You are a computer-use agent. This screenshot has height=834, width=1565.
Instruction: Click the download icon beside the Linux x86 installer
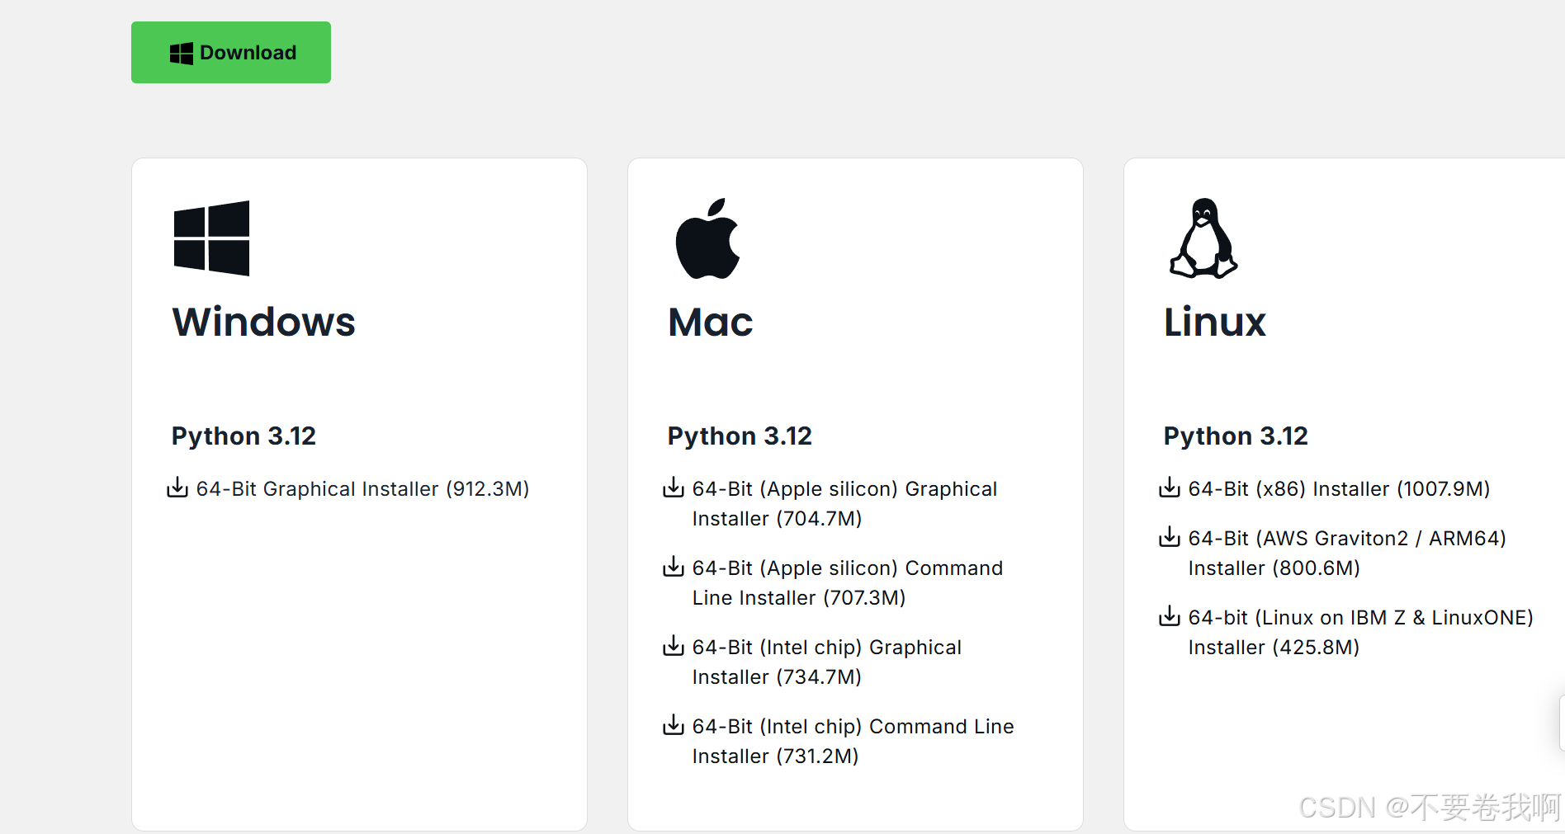tap(1170, 488)
